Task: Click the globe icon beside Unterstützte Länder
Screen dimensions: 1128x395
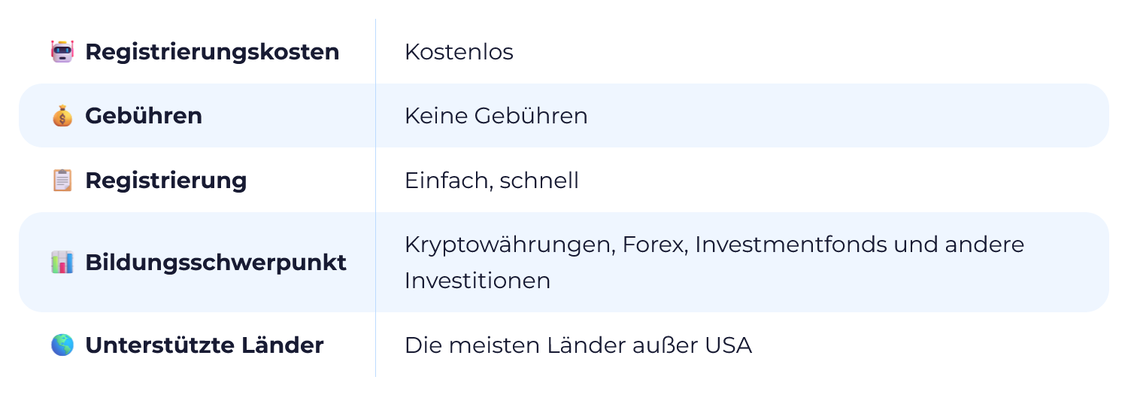Action: [62, 345]
